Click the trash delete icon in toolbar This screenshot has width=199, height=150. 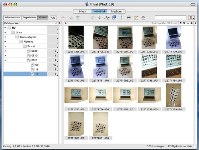tap(78, 18)
